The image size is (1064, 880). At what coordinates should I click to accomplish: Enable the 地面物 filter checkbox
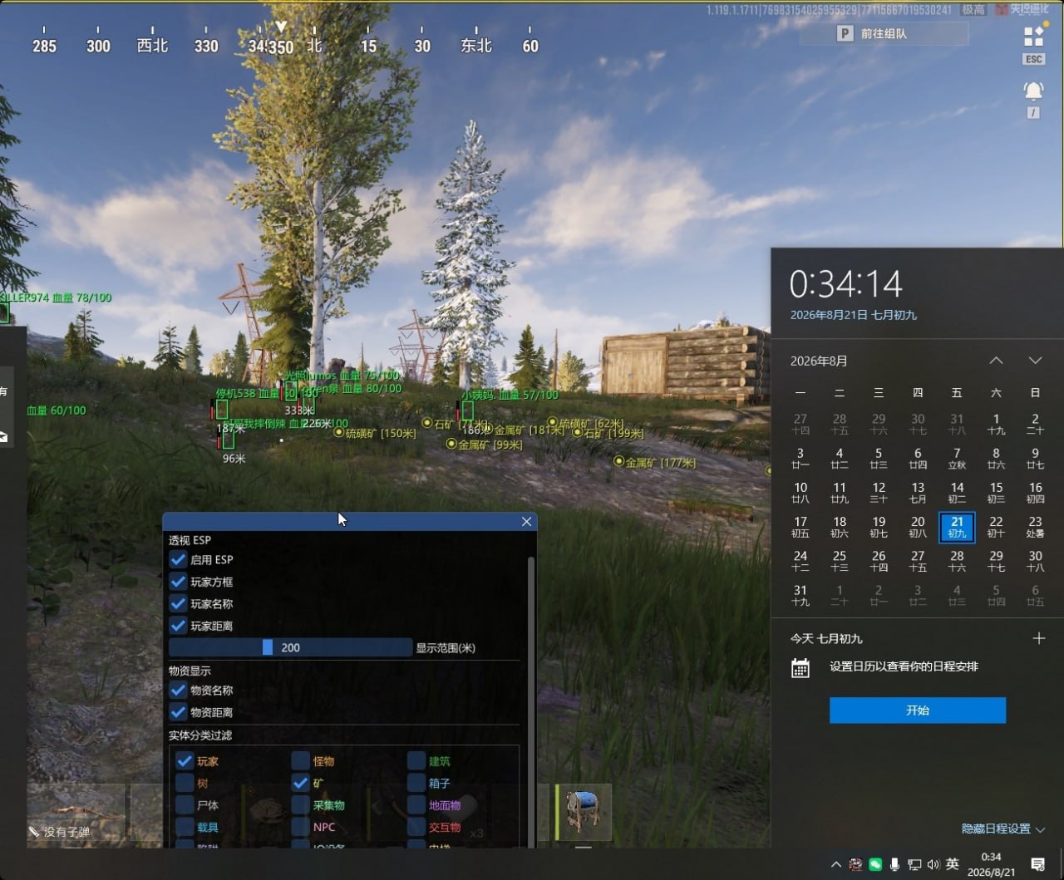pos(416,805)
